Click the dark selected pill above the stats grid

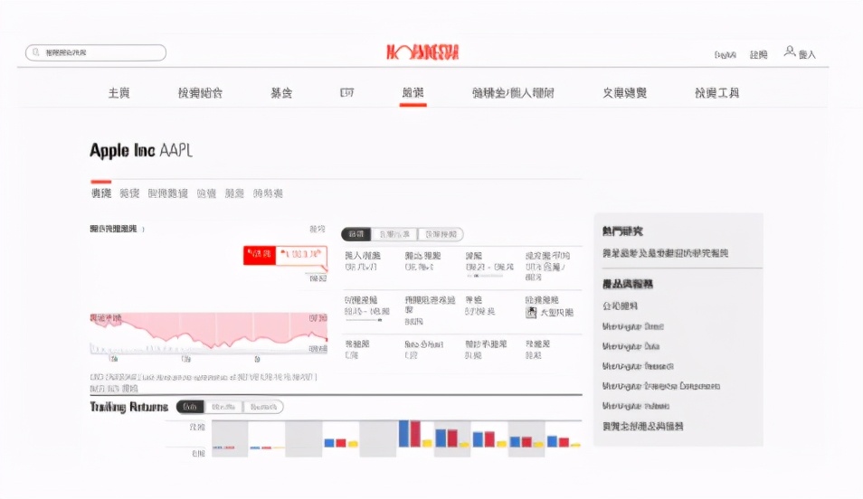356,234
